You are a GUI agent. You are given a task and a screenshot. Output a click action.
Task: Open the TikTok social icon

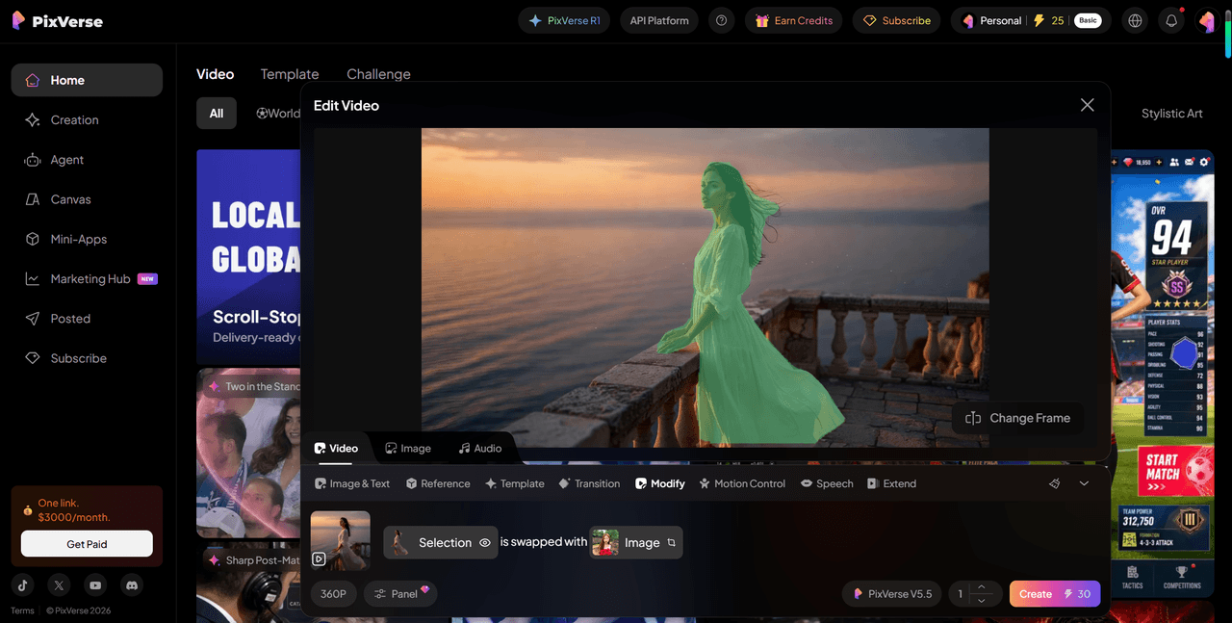click(23, 584)
